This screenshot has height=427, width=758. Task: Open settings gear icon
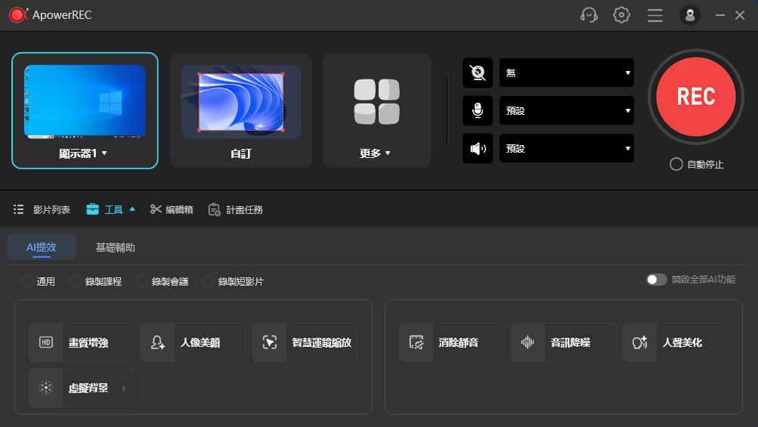(621, 15)
